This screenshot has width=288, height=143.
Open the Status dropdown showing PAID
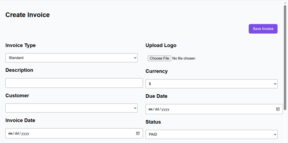211,134
